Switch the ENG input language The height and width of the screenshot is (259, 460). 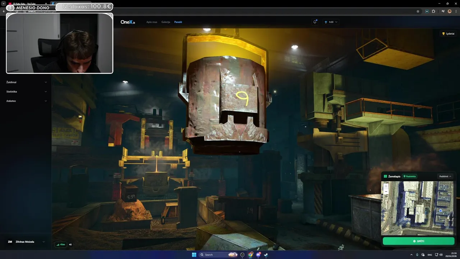pos(430,255)
